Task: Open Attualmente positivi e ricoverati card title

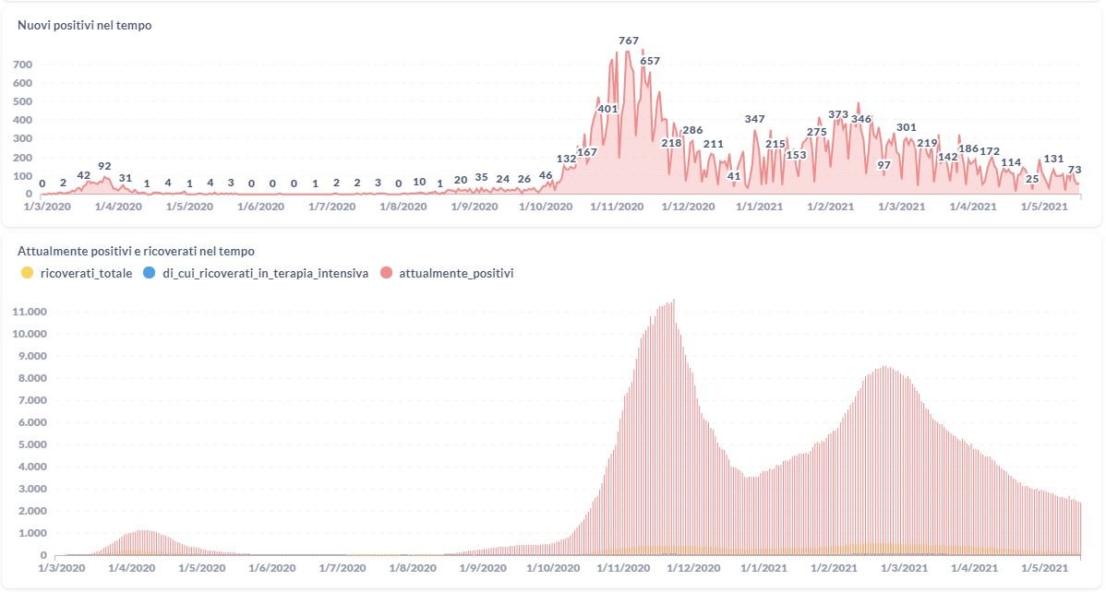Action: (x=136, y=251)
